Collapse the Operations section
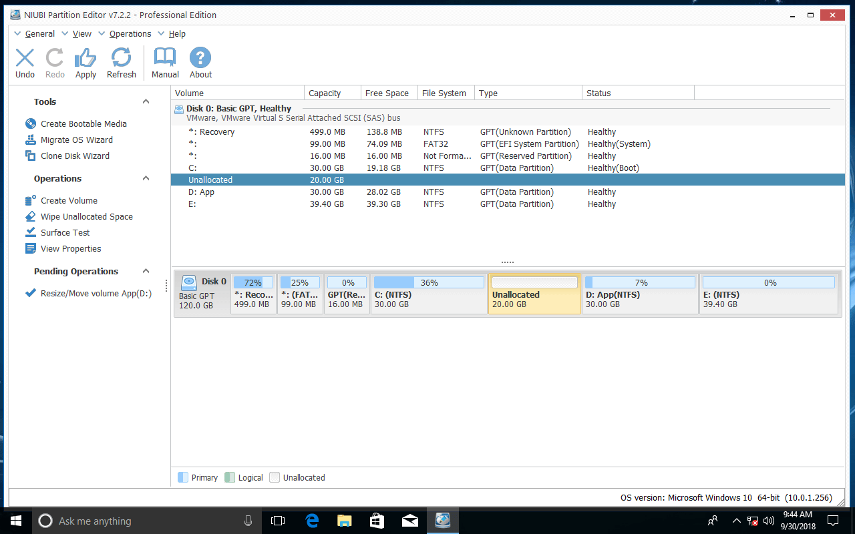Image resolution: width=855 pixels, height=534 pixels. (146, 178)
